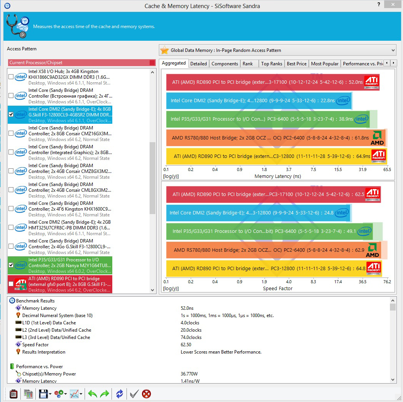Open the Best Price tab
This screenshot has height=402, width=403.
tap(296, 64)
